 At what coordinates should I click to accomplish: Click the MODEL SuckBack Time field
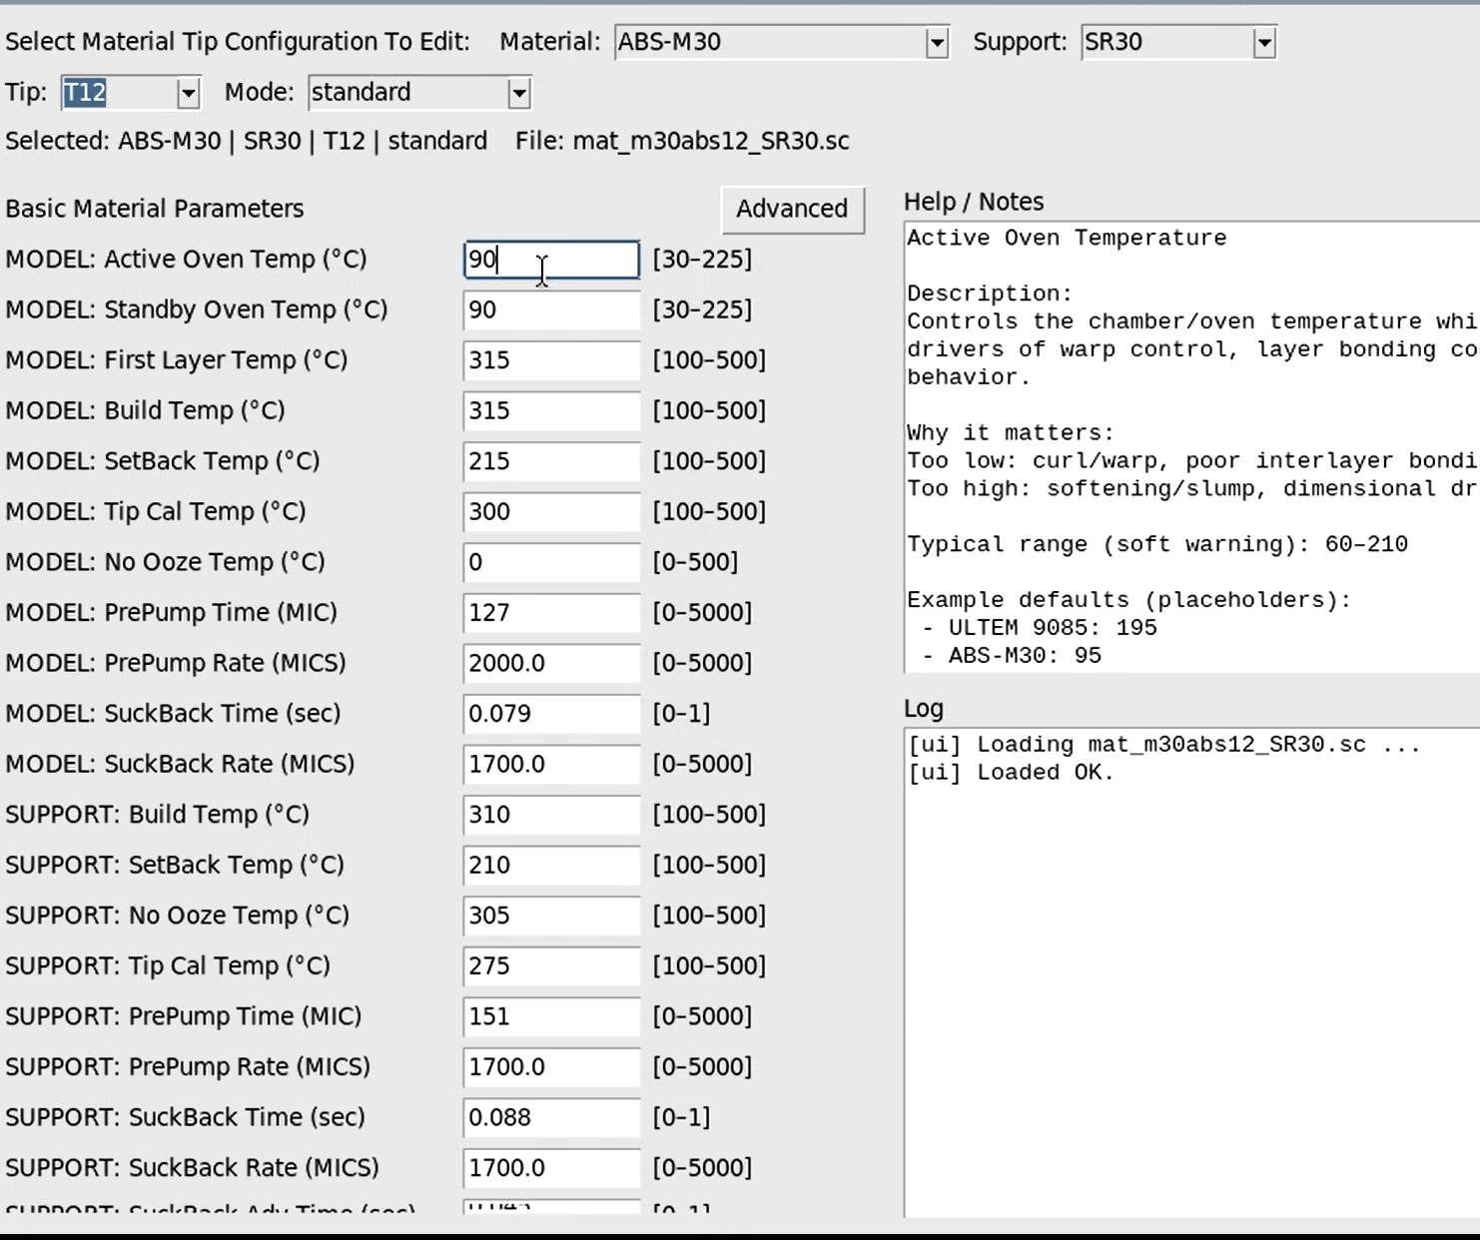pos(549,713)
